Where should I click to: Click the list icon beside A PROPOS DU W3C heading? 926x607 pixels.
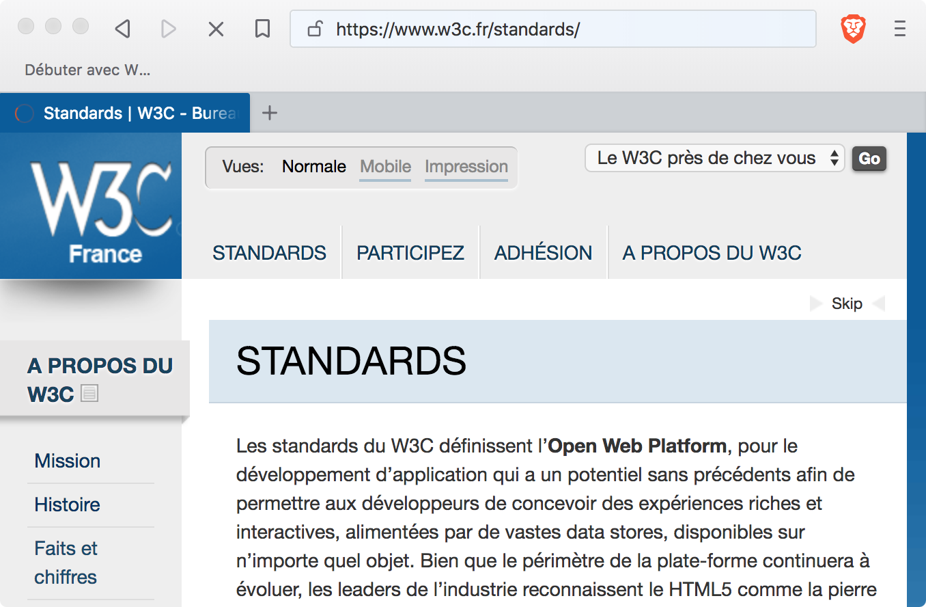coord(89,393)
